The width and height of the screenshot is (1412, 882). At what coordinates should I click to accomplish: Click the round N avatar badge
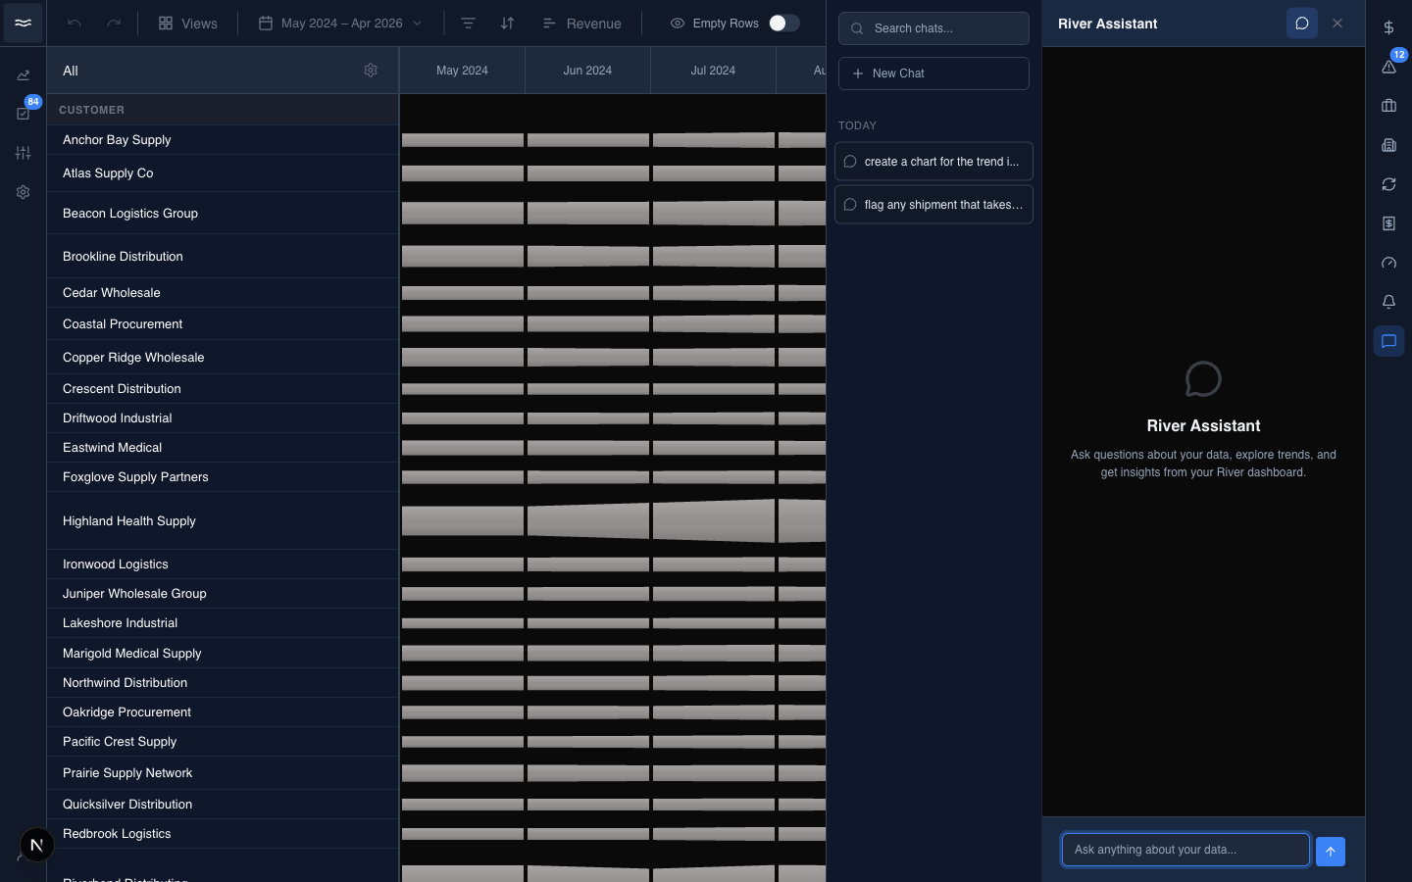tap(36, 845)
